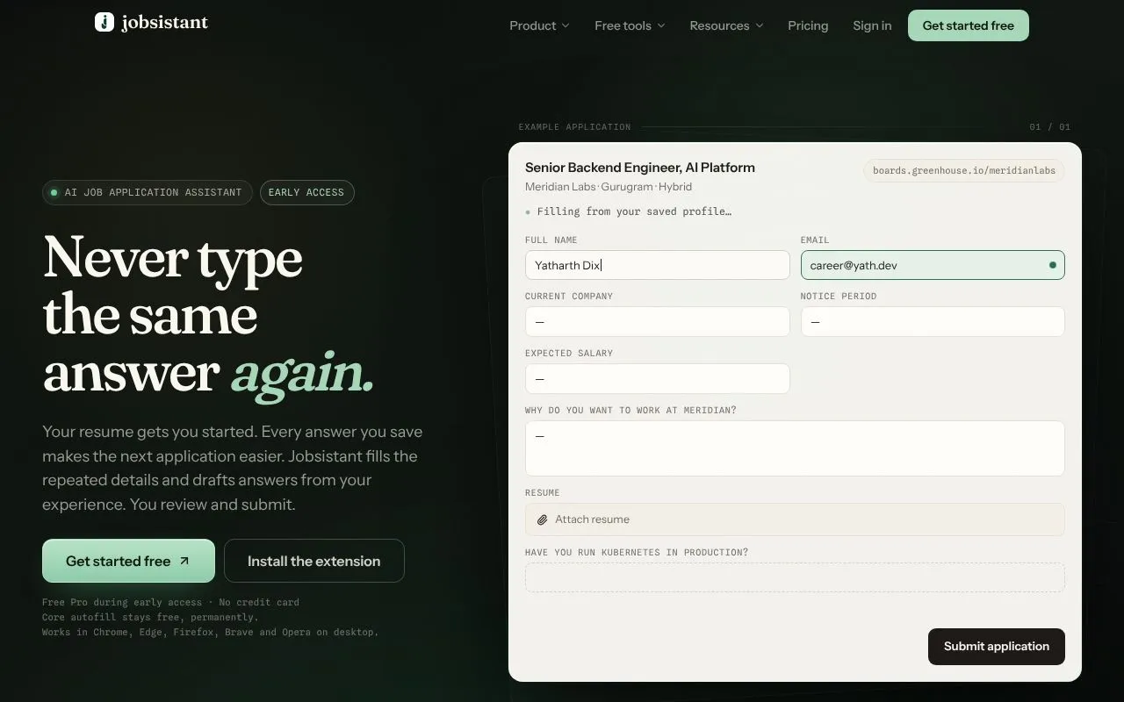
Task: Click the Sign in link
Action: [872, 25]
